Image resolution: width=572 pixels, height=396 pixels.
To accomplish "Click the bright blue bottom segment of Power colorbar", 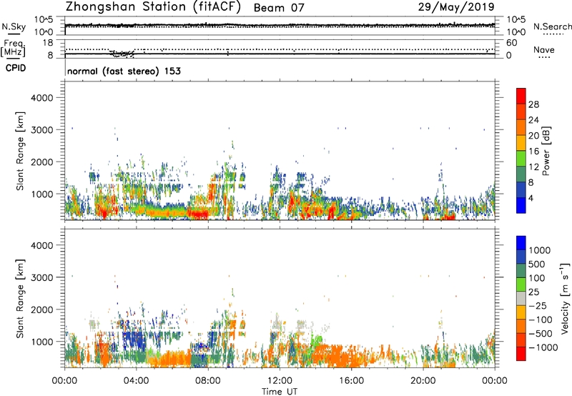I will click(521, 205).
